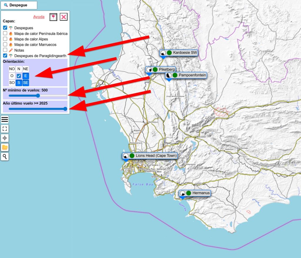Open the Ayuda help link
The image size is (301, 258).
click(39, 17)
